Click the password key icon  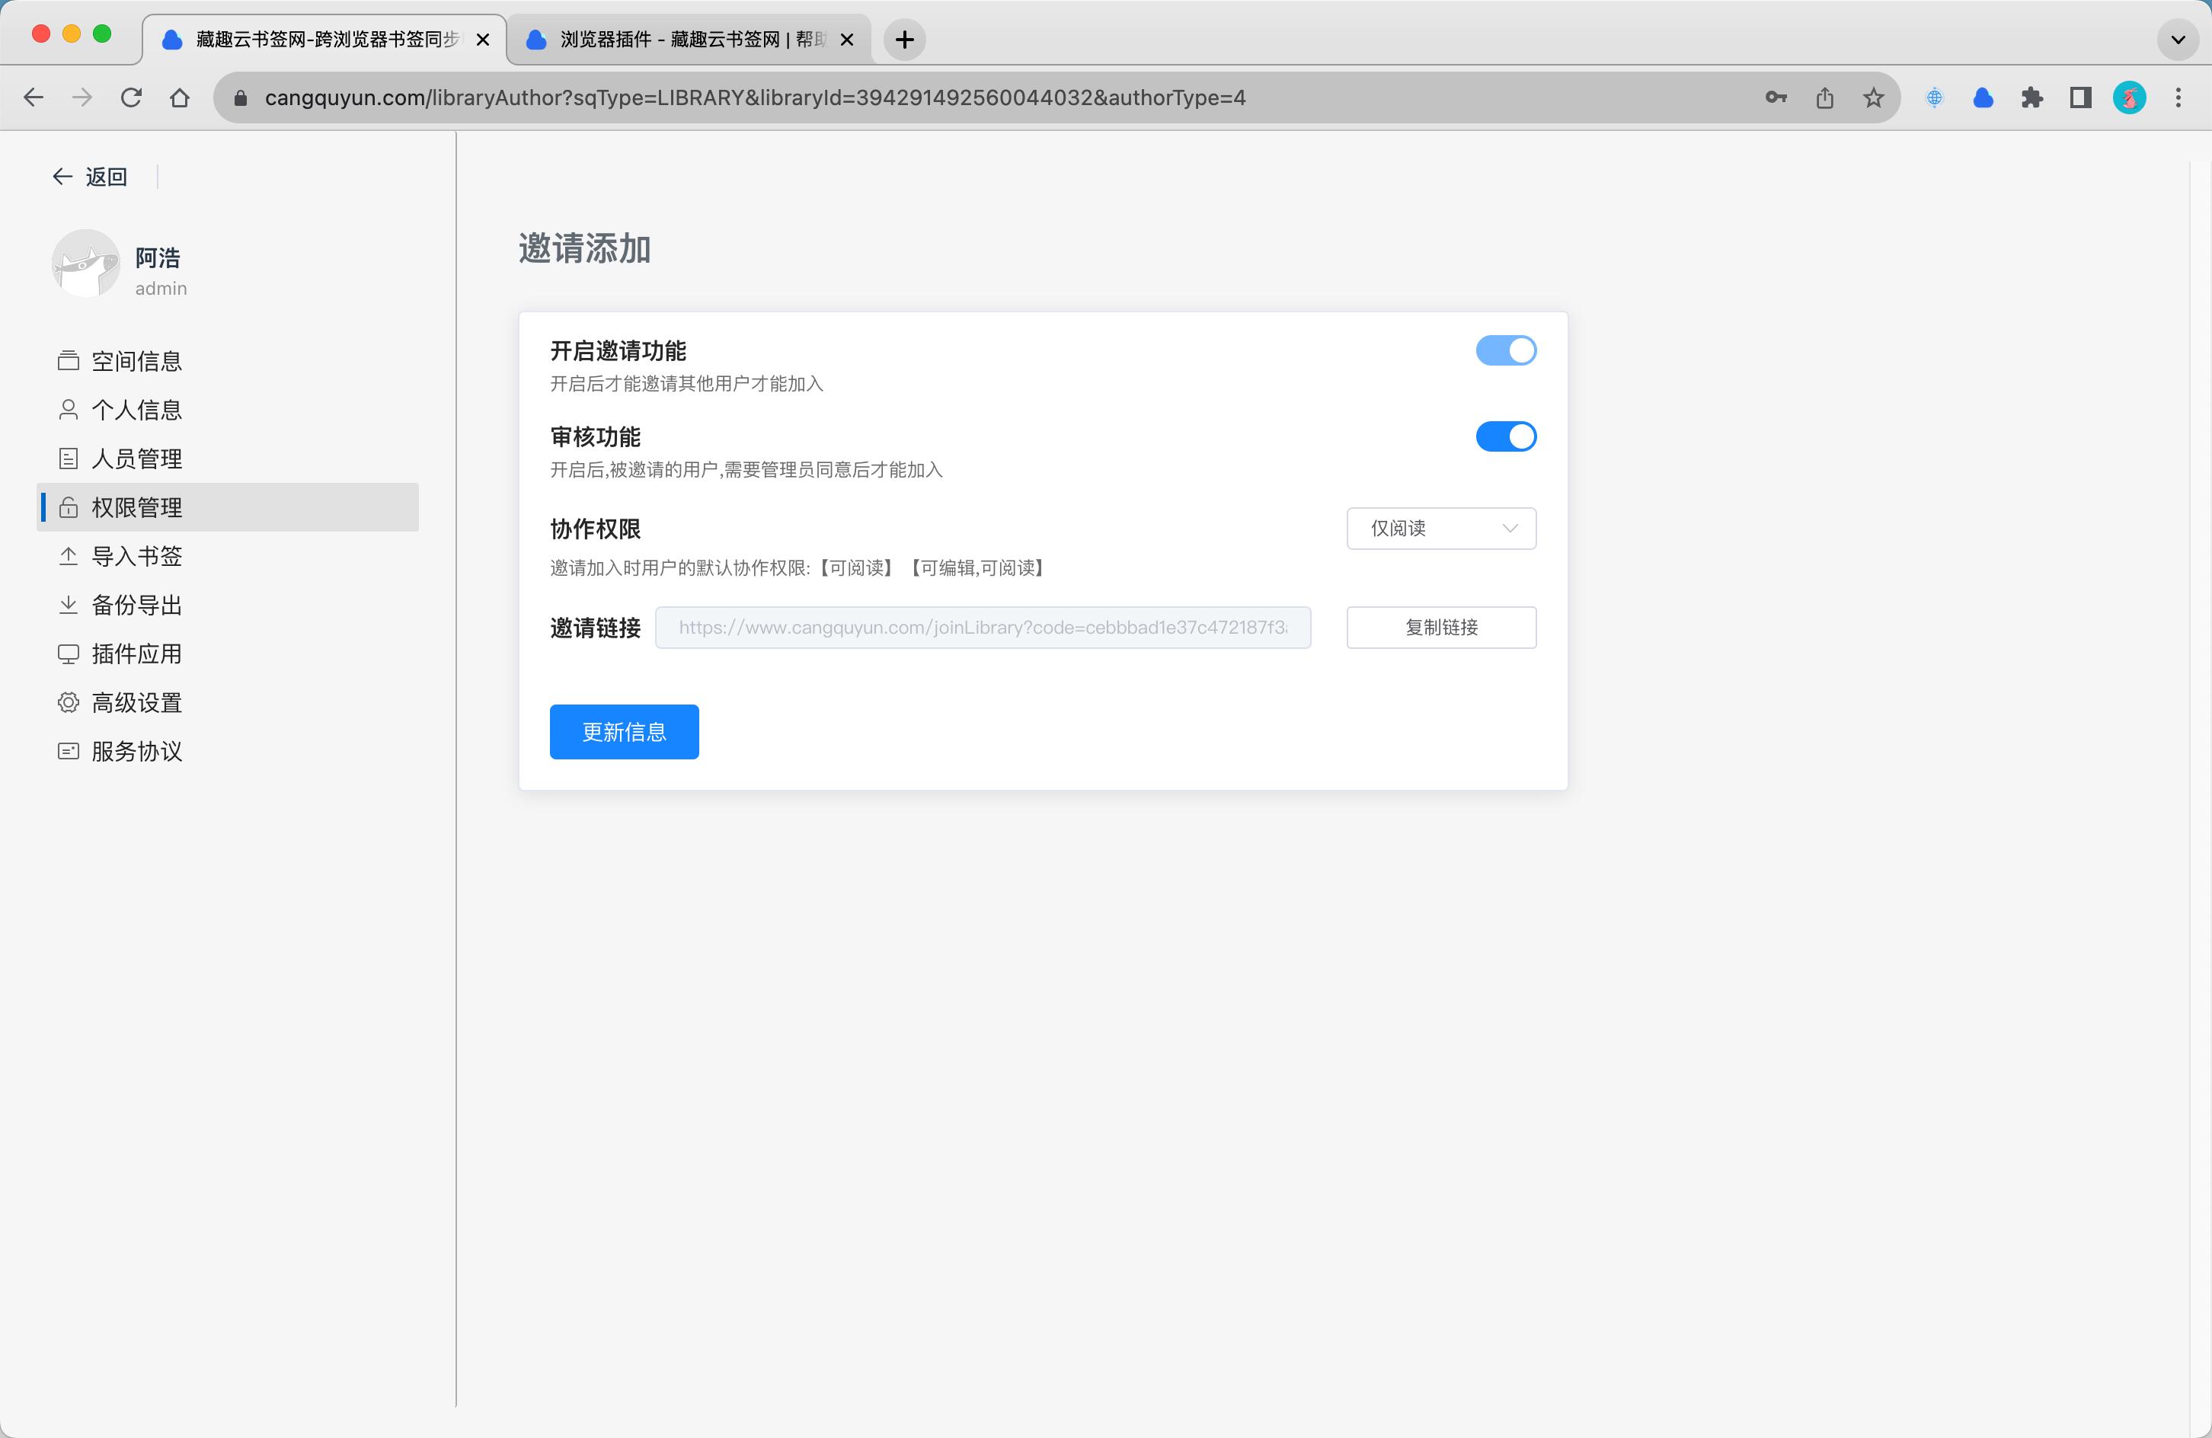pyautogui.click(x=1776, y=97)
